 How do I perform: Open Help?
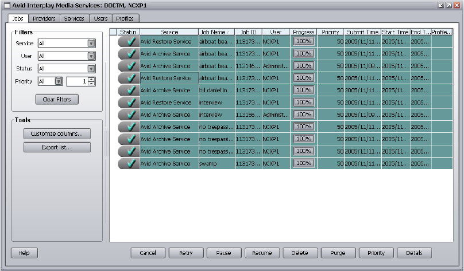[24, 253]
